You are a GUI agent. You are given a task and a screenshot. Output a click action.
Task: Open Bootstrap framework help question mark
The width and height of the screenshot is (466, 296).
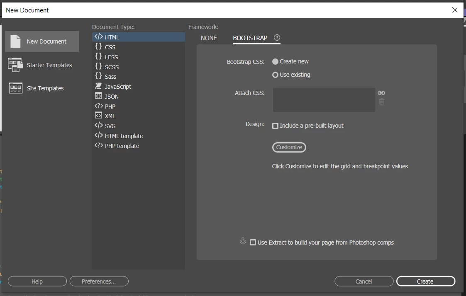(277, 38)
